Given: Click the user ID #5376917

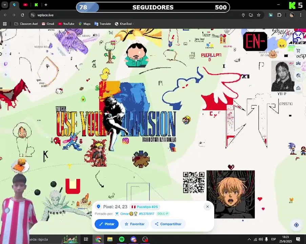Looking at the screenshot, I should click(146, 214).
